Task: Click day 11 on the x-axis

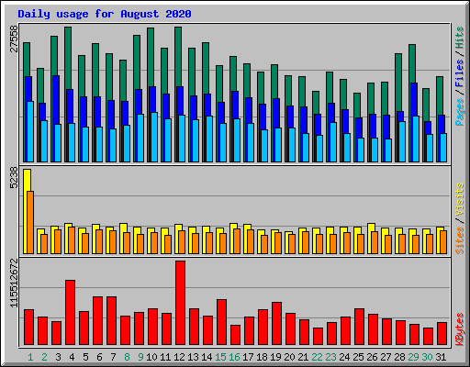Action: point(165,357)
